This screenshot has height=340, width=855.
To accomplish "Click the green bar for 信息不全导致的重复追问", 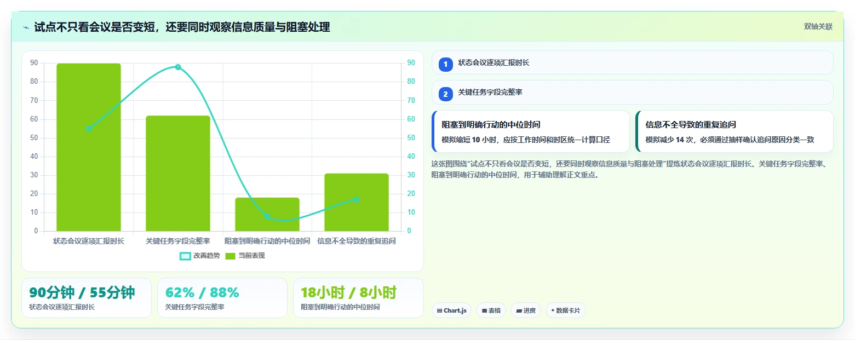I will [x=357, y=202].
